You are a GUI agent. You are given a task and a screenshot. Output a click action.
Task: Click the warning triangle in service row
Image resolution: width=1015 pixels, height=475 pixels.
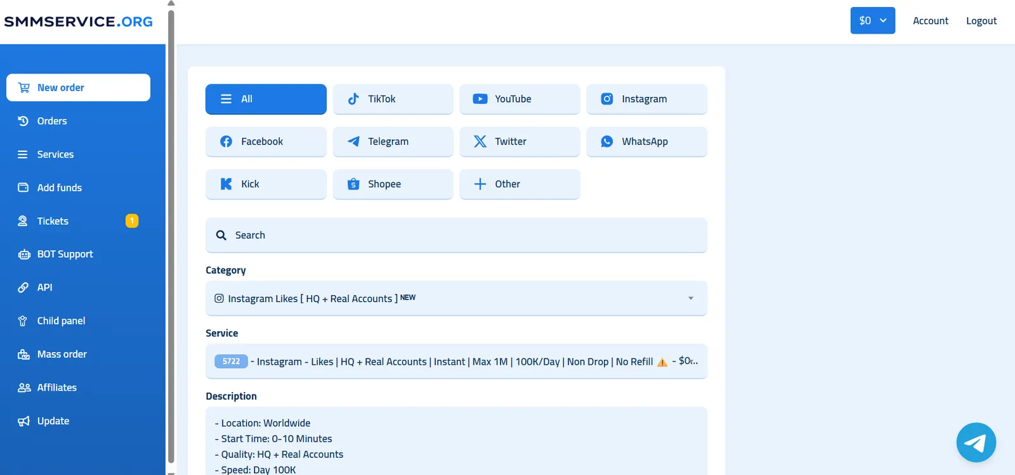(x=662, y=362)
